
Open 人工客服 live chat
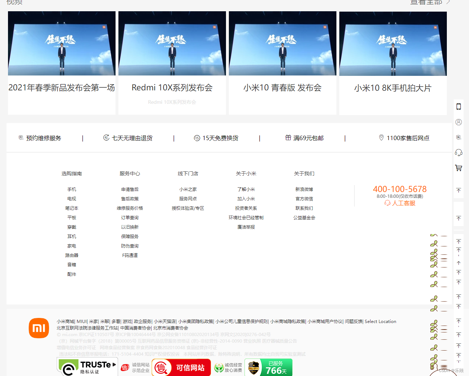coord(400,204)
